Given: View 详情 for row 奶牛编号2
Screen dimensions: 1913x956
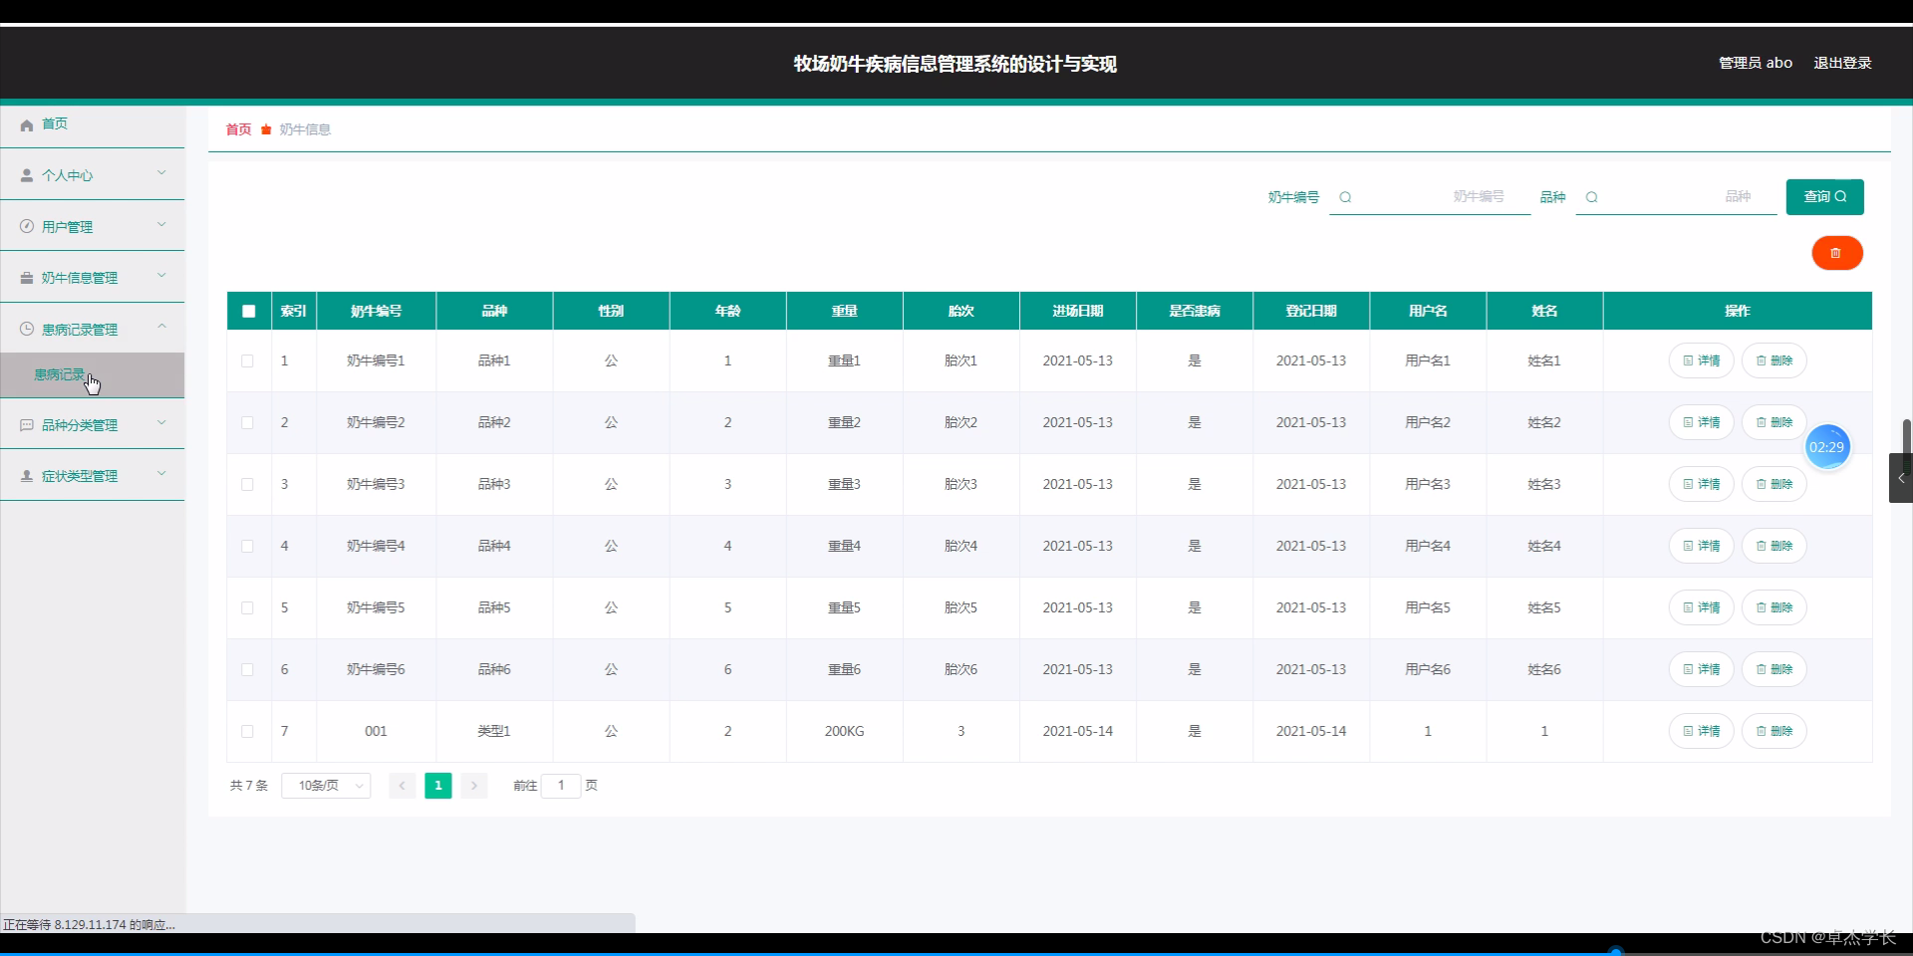Looking at the screenshot, I should pyautogui.click(x=1701, y=422).
